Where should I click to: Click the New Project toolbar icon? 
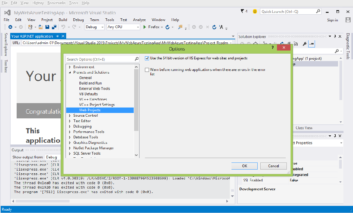coord(30,27)
